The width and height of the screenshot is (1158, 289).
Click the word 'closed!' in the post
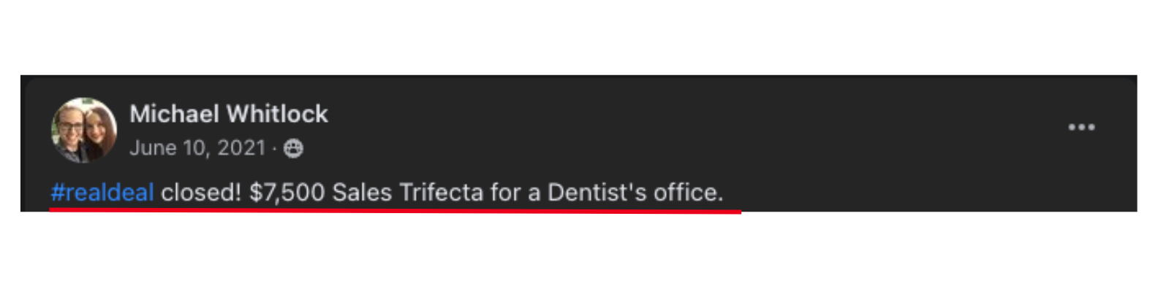coord(201,192)
